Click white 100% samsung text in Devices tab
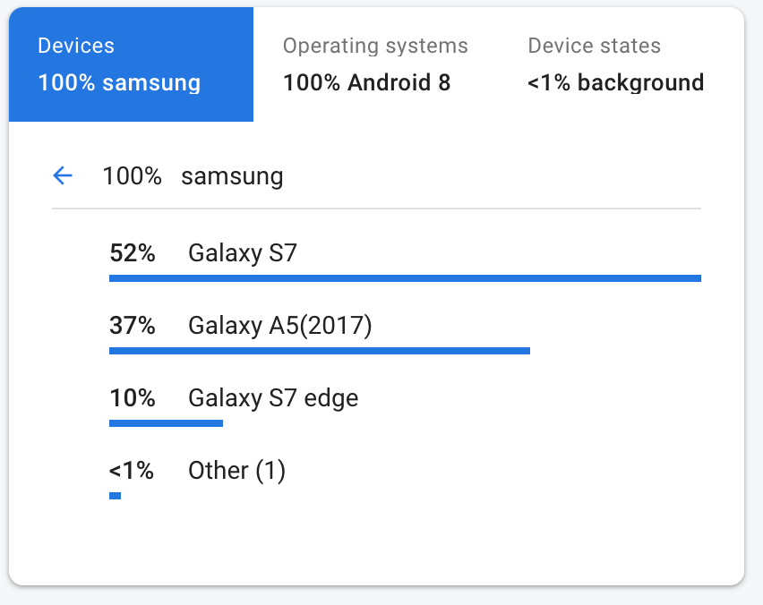Screen dimensions: 763x605 tap(119, 83)
